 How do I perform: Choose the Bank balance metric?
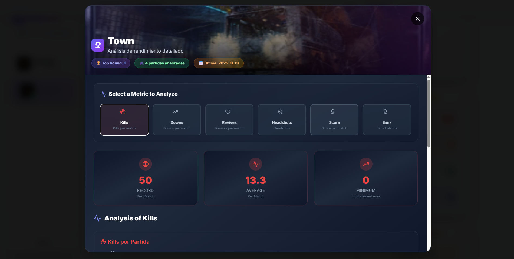click(x=387, y=120)
